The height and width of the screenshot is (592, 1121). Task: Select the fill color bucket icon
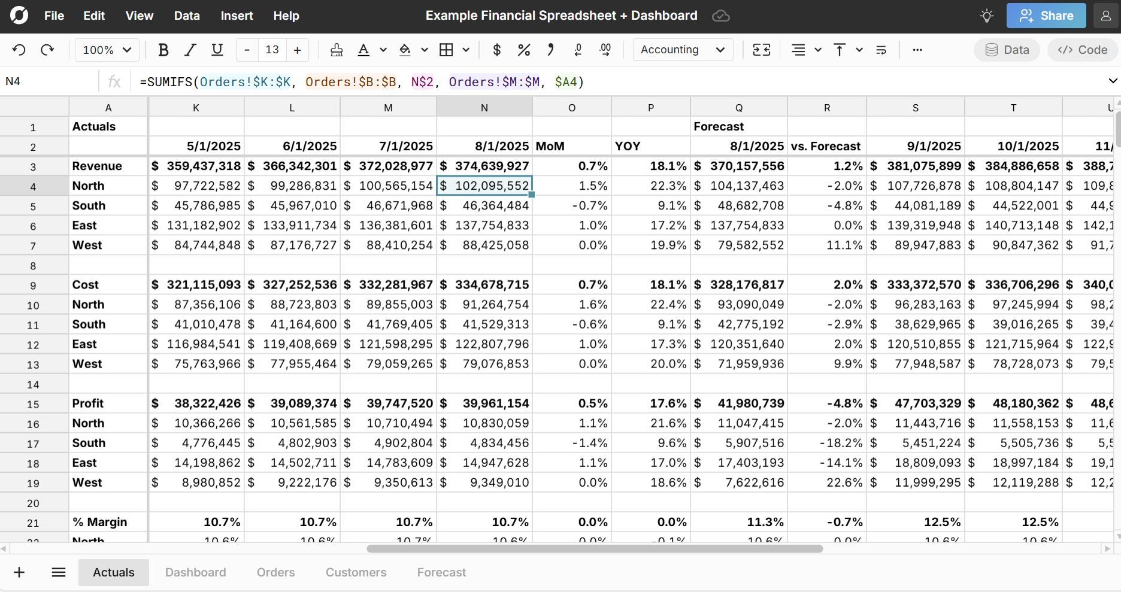pyautogui.click(x=405, y=50)
